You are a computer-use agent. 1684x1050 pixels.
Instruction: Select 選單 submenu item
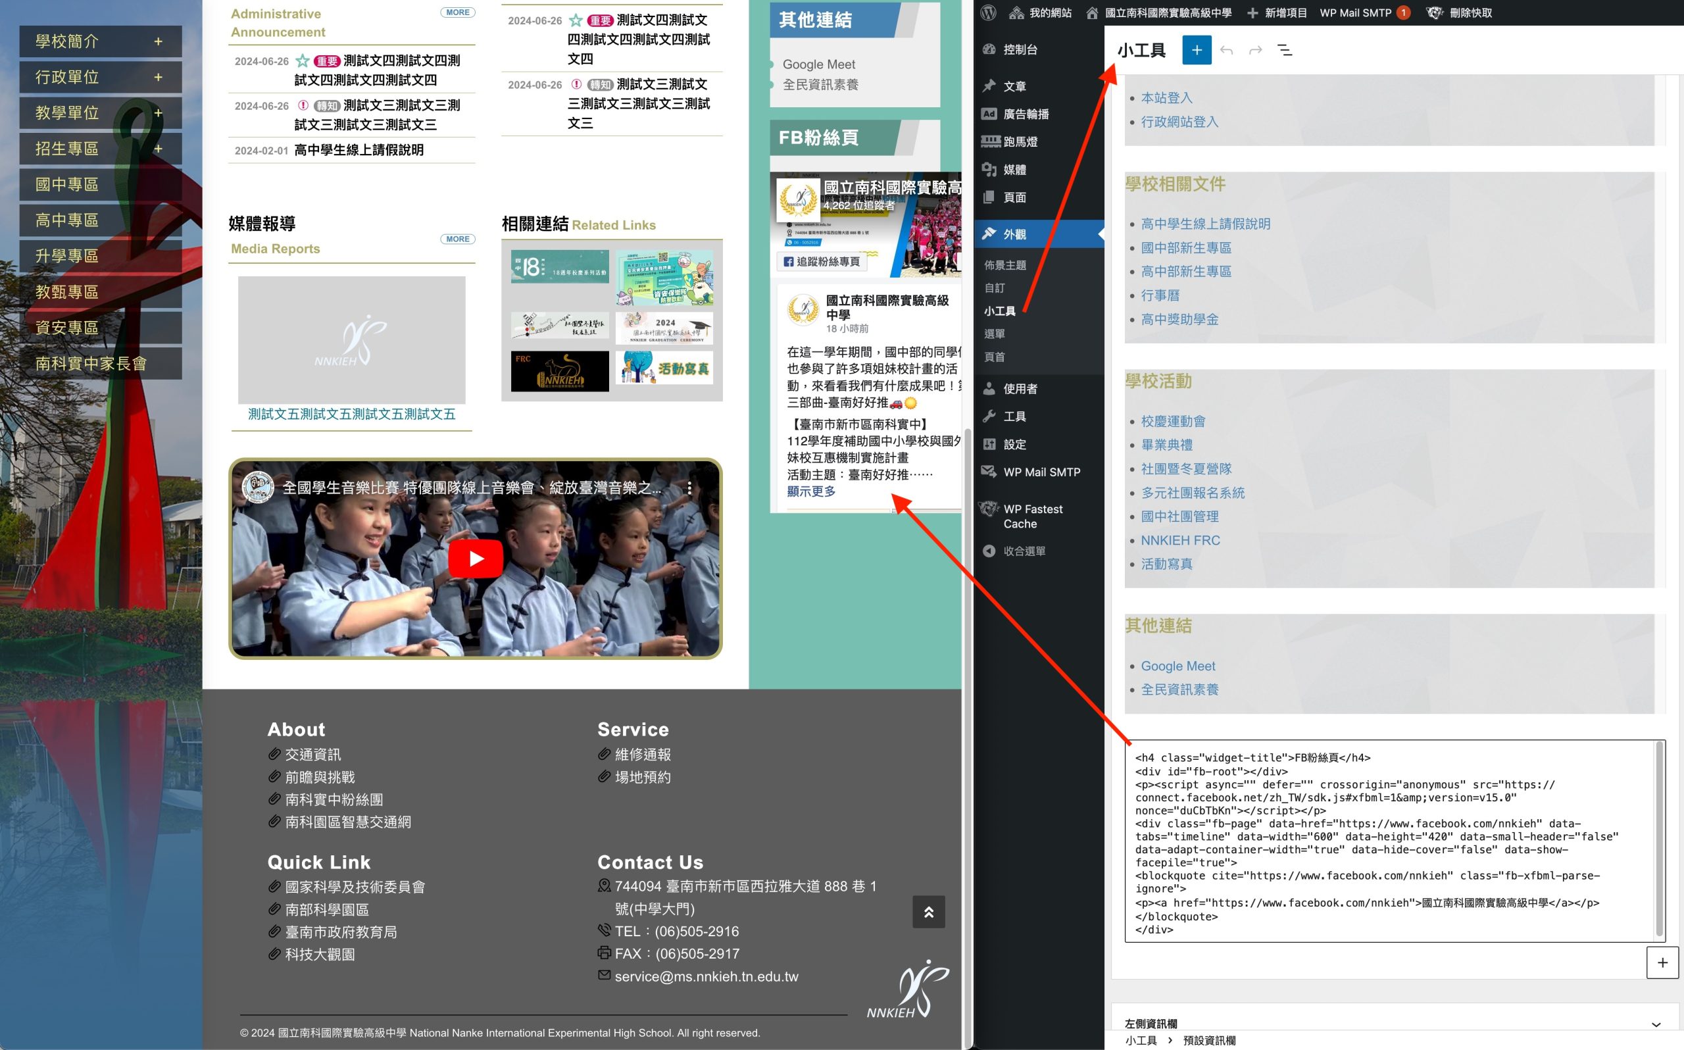(x=994, y=334)
